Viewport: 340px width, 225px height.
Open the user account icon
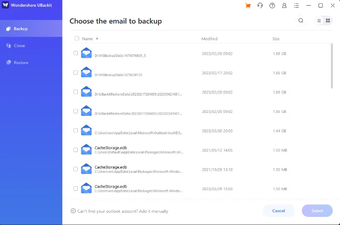tap(284, 6)
